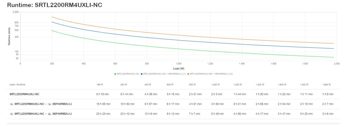Click the '15 h 58 min' cell
This screenshot has width=347, height=127.
103,104
